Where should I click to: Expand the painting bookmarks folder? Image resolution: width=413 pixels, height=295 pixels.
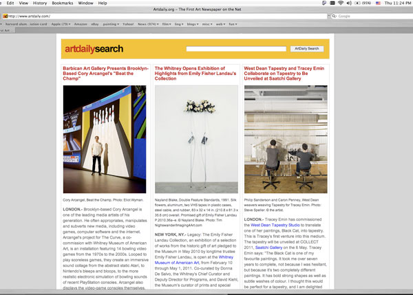[x=111, y=24]
